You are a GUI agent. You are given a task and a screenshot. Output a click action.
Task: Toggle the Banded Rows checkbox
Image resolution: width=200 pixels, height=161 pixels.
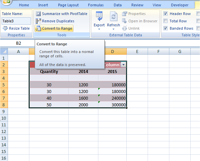point(165,28)
